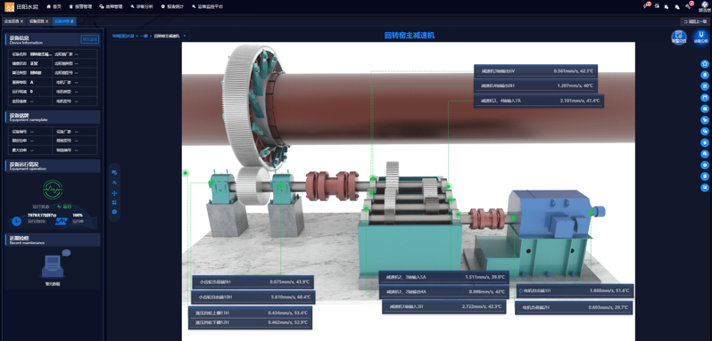Click the green sensor dot on the motor end
The image size is (712, 341).
pyautogui.click(x=591, y=212)
